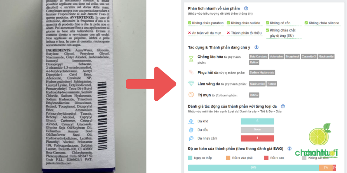The width and height of the screenshot is (347, 173).
Task: Expand the Da nhạy cảm red bar
Action: coord(257,138)
